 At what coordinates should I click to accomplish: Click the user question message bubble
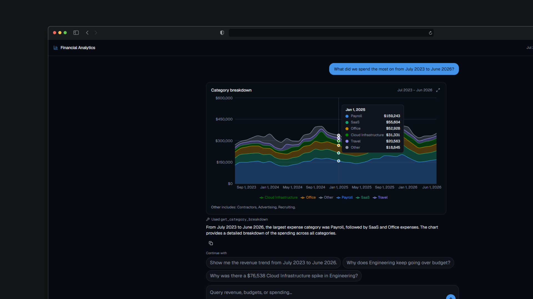(394, 69)
